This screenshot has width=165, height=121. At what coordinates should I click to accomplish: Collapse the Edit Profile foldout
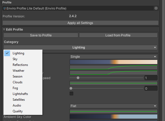coord(4,30)
